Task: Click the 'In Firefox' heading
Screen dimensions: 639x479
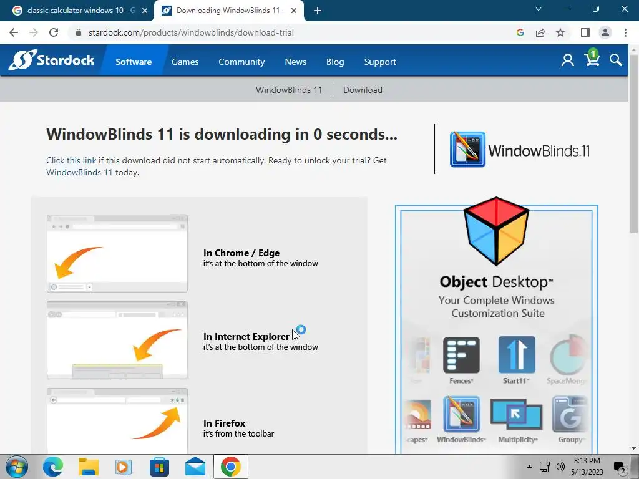Action: pos(224,423)
